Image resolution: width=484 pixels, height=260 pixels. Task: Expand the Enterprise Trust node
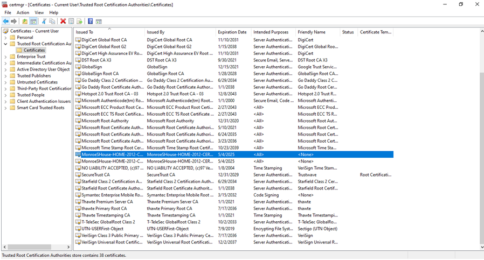click(x=5, y=57)
